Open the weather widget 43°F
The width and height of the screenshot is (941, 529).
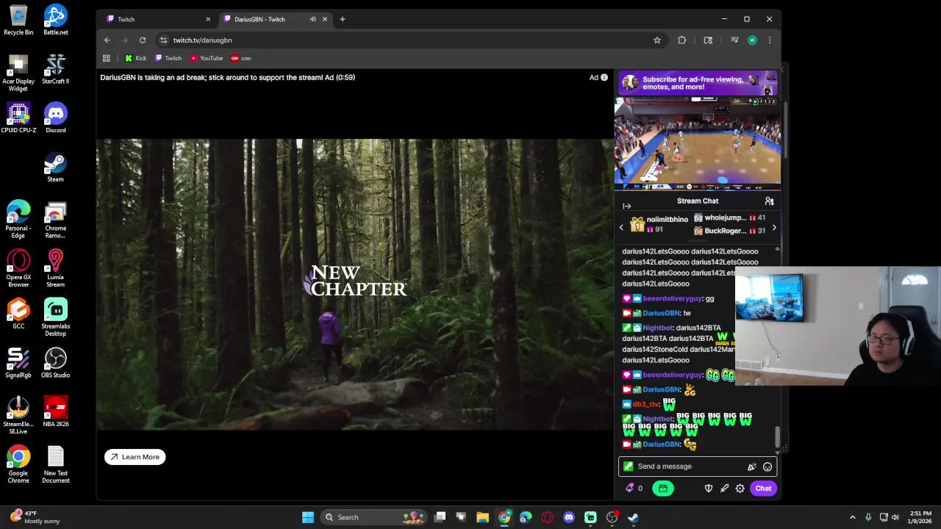coord(35,517)
